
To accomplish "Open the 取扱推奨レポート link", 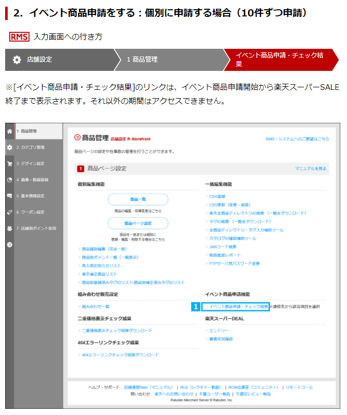I will tap(225, 255).
